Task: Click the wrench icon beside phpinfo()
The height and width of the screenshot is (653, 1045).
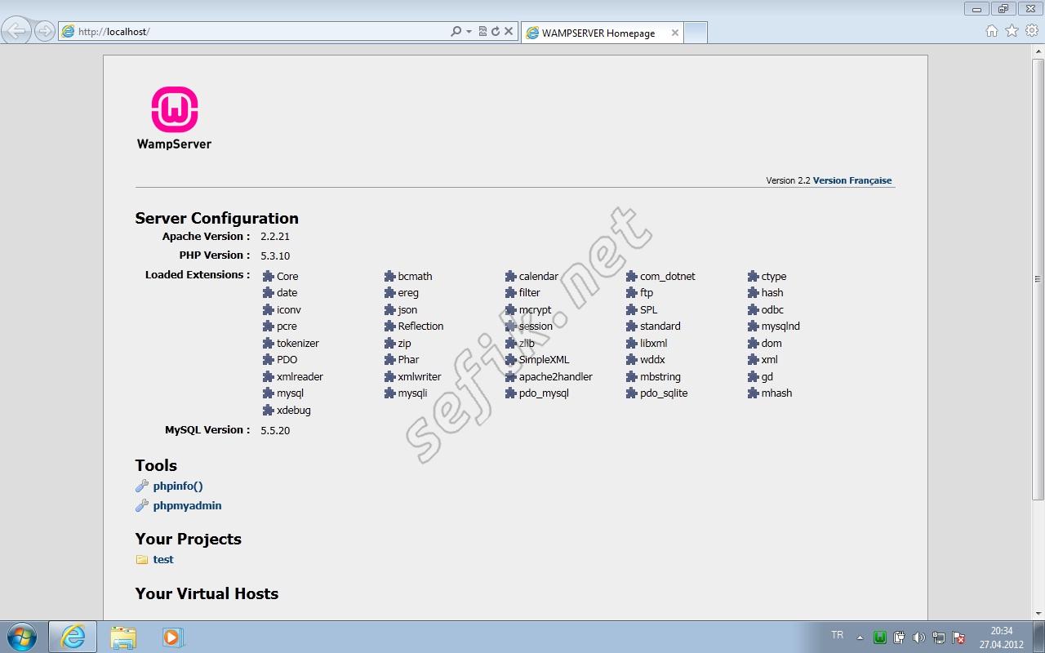Action: 142,486
